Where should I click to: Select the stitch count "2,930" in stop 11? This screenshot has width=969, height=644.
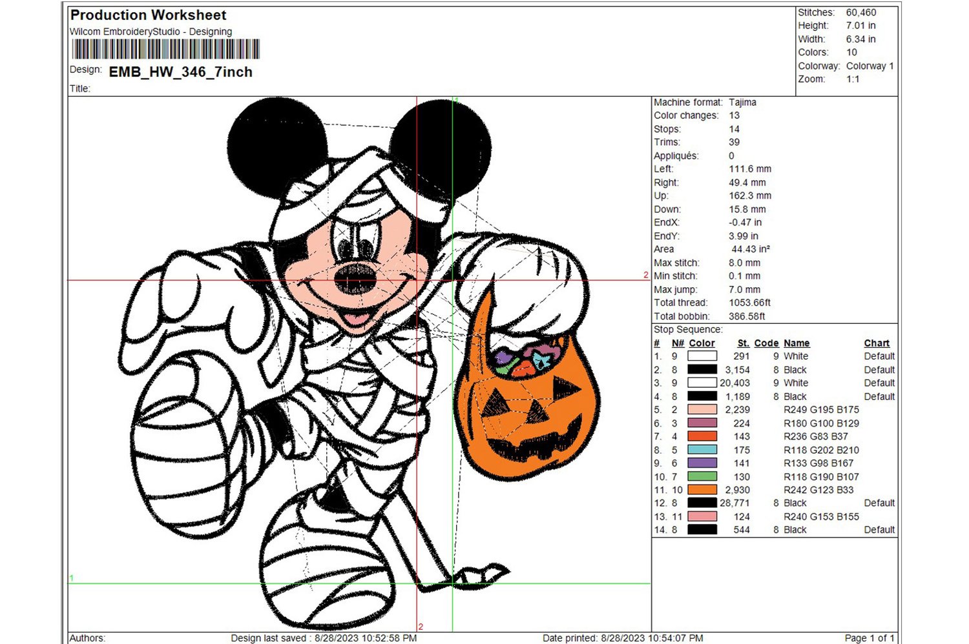[738, 490]
